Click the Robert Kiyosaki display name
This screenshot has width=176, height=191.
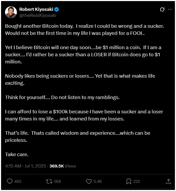(36, 9)
